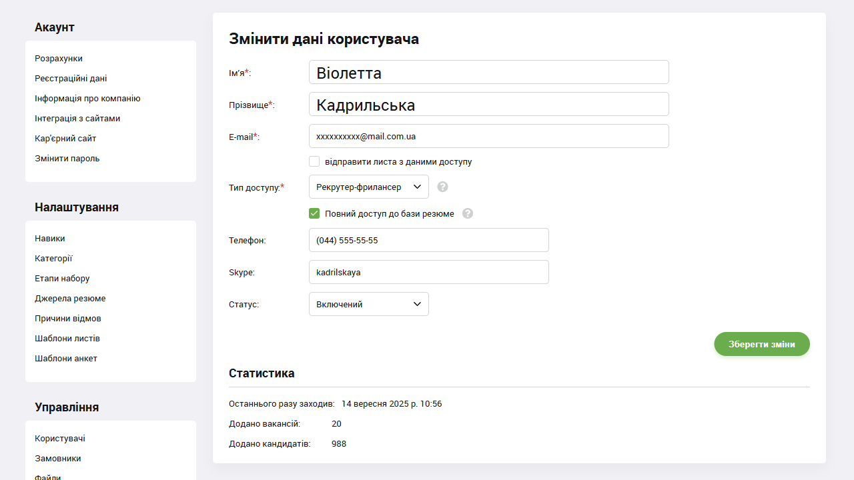Open the Категорії settings
Viewport: 854px width, 480px height.
click(x=52, y=258)
